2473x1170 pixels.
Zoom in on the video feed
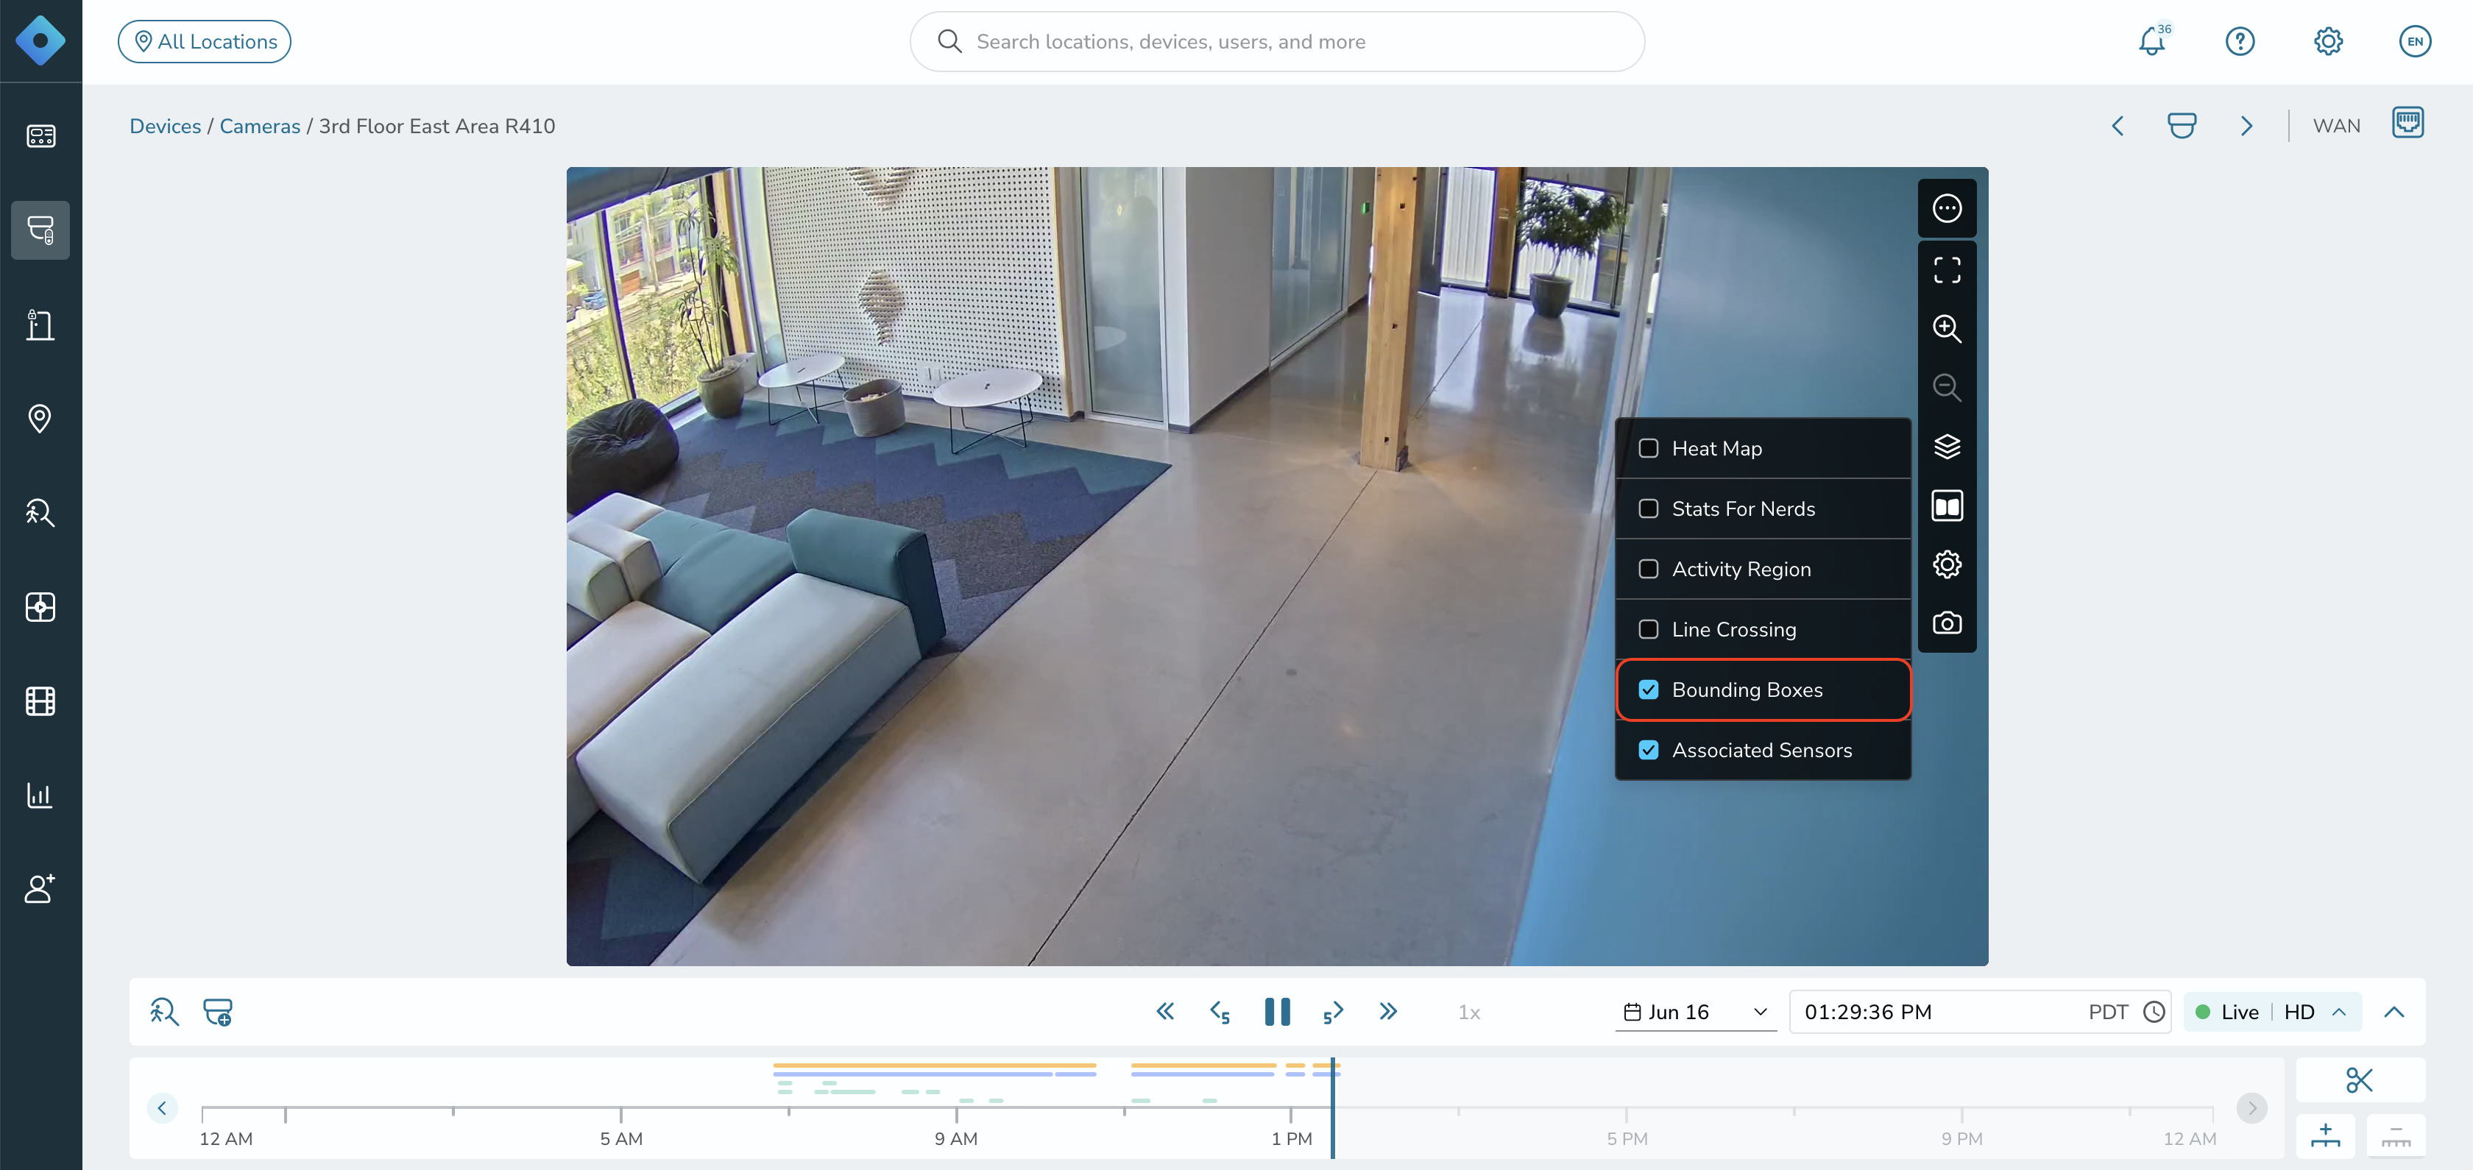click(1946, 328)
